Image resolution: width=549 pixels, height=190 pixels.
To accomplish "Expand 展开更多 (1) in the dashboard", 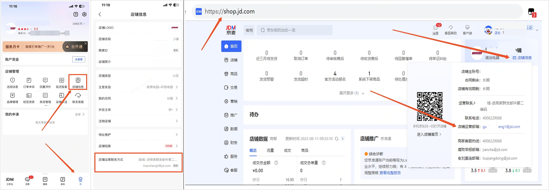I will coord(352,93).
